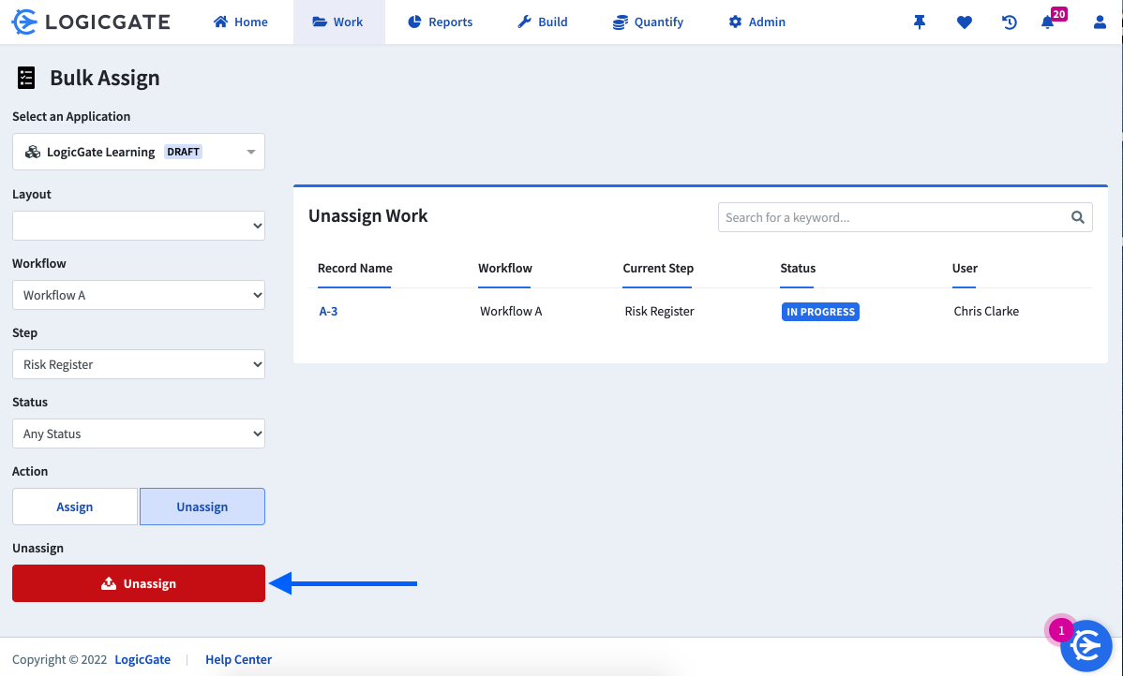The width and height of the screenshot is (1123, 676).
Task: Open the Reports menu
Action: [440, 22]
